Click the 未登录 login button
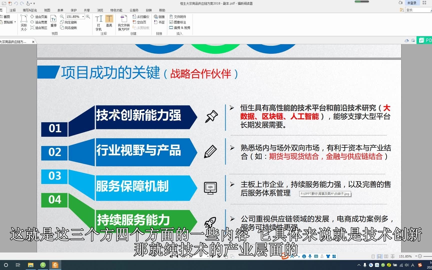 pos(412,3)
